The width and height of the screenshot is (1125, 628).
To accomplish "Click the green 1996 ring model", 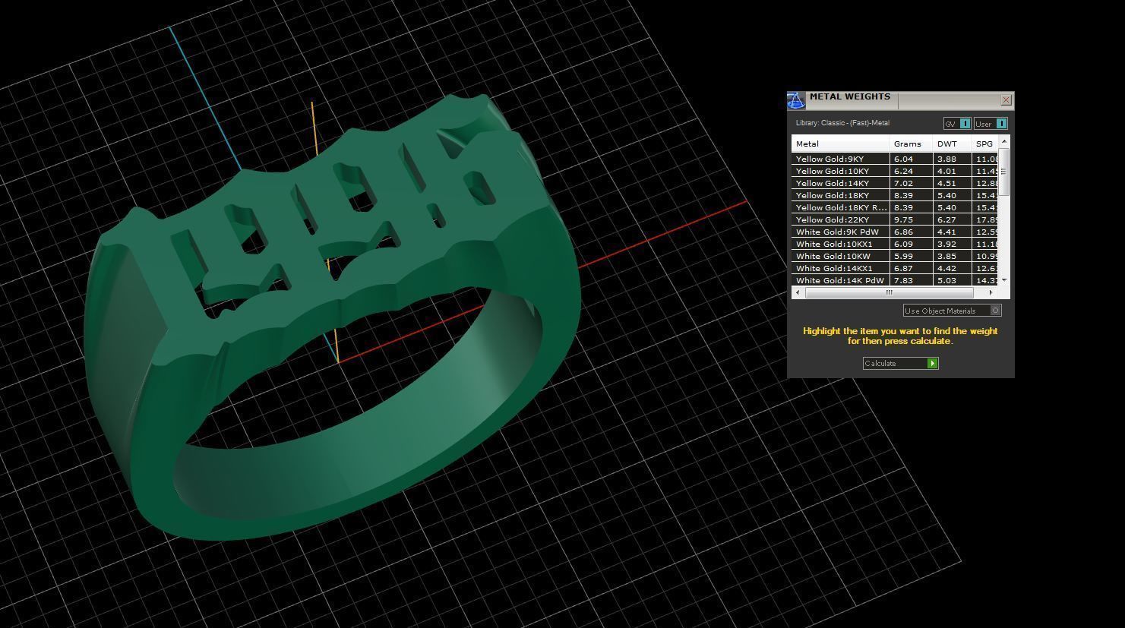I will (332, 319).
